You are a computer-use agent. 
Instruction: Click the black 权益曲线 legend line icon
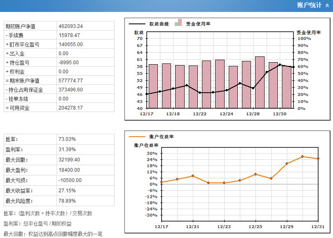point(137,24)
